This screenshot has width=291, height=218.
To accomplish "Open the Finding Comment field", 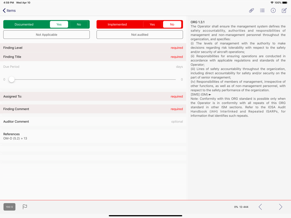I will coord(93,109).
